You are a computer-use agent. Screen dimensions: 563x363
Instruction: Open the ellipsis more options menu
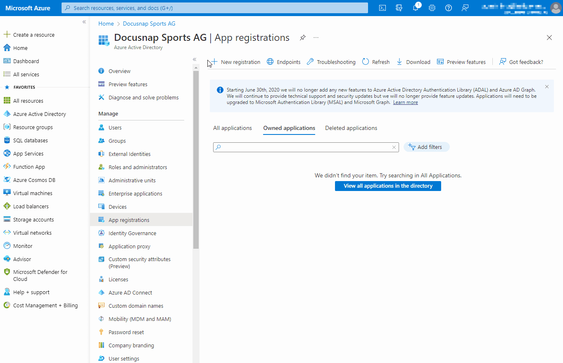316,38
